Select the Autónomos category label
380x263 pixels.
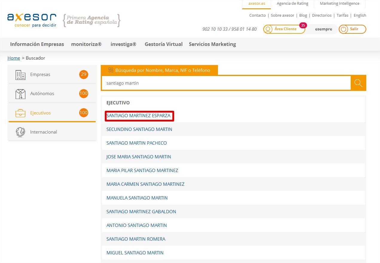pyautogui.click(x=42, y=94)
